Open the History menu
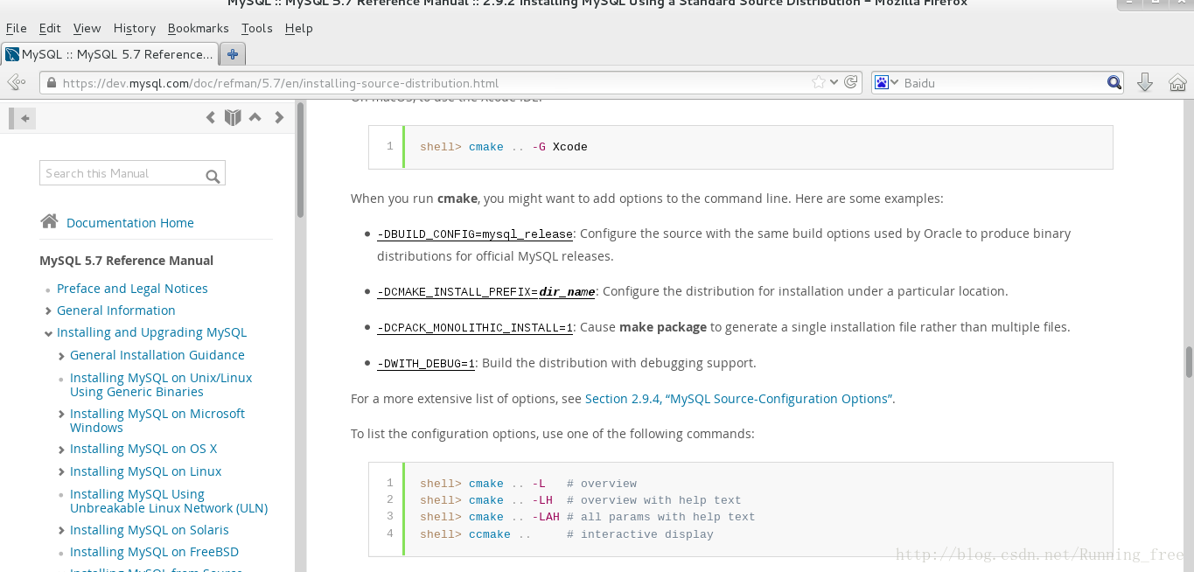 click(134, 28)
